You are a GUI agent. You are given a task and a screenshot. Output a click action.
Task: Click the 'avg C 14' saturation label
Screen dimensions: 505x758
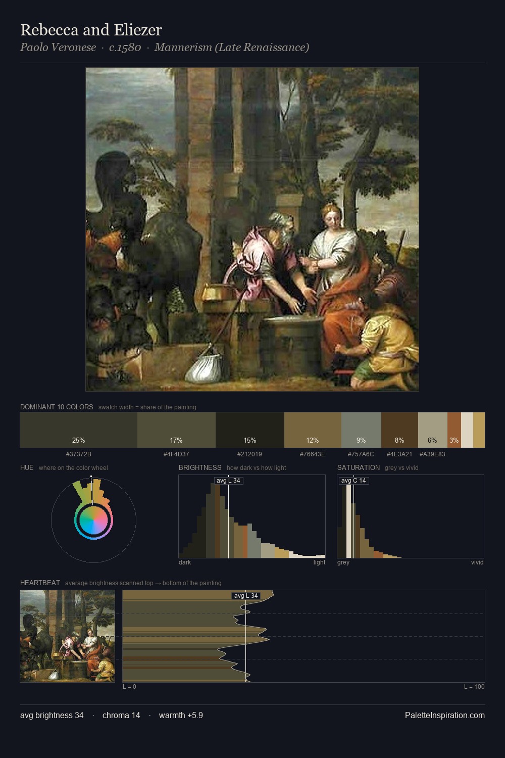(353, 481)
